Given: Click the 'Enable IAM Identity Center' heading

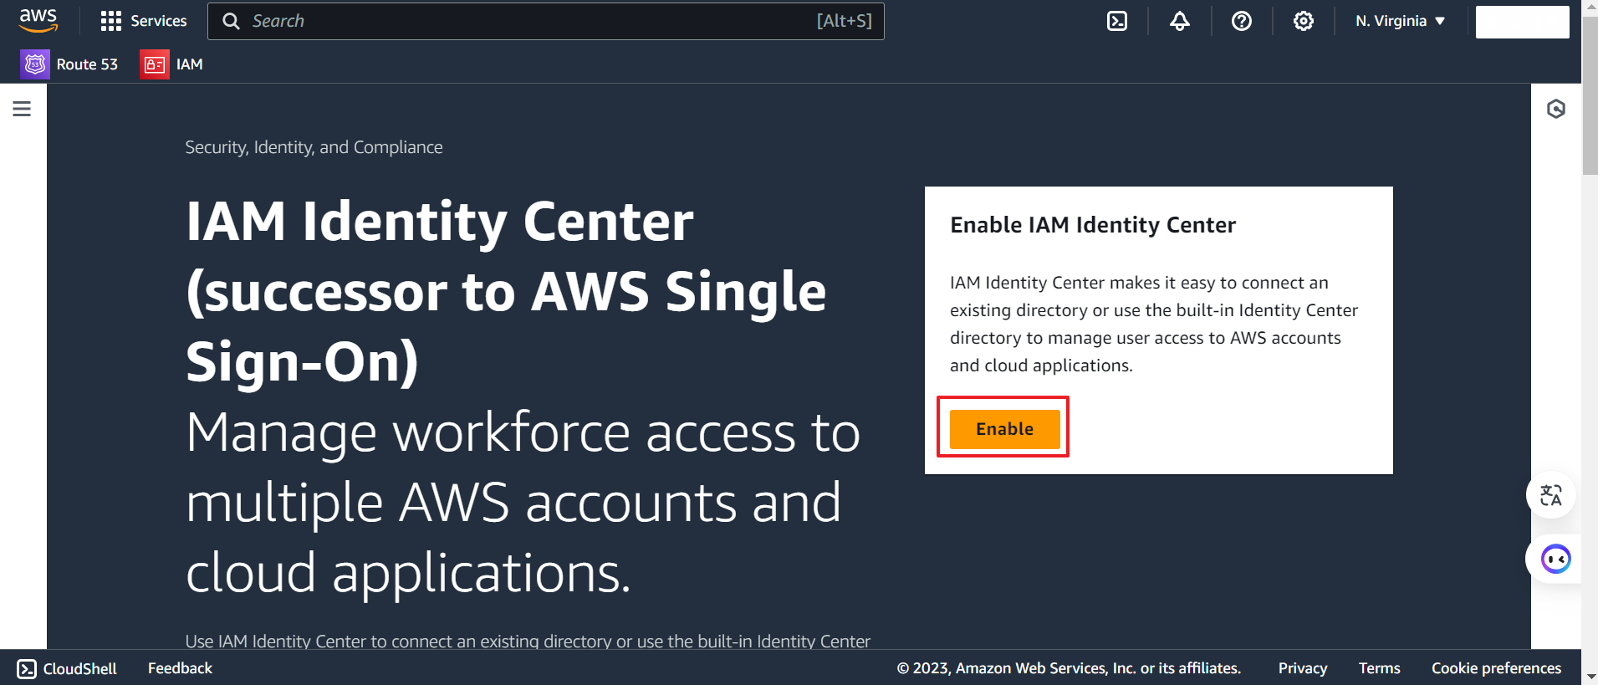Looking at the screenshot, I should [1093, 225].
